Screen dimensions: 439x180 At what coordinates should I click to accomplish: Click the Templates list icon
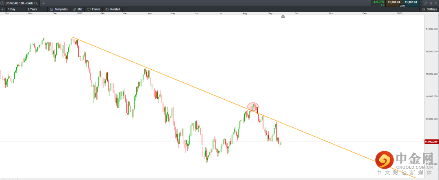click(51, 9)
